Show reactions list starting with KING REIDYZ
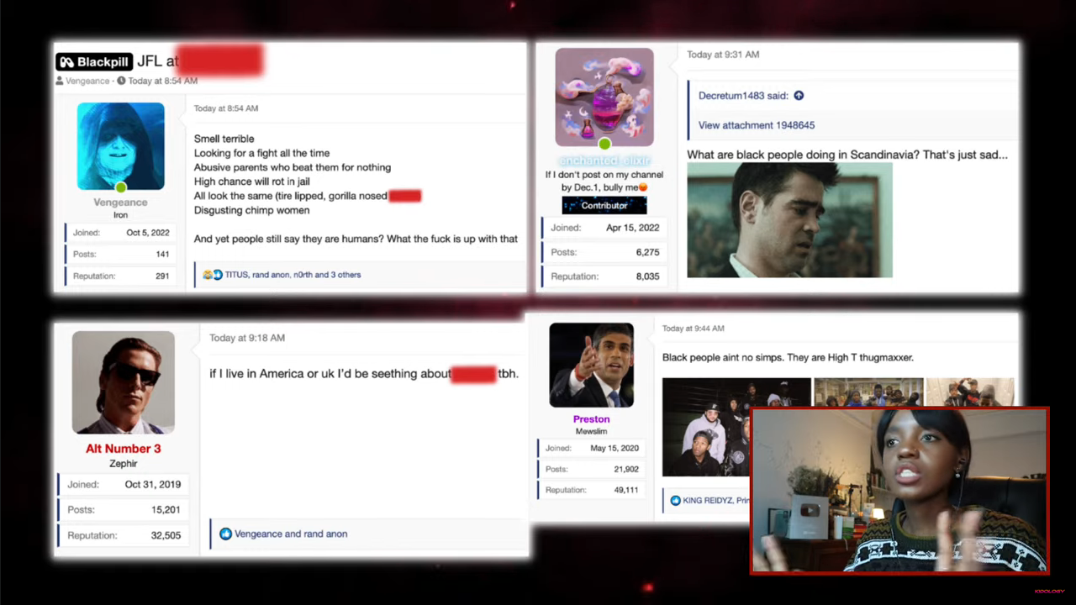 [x=716, y=501]
